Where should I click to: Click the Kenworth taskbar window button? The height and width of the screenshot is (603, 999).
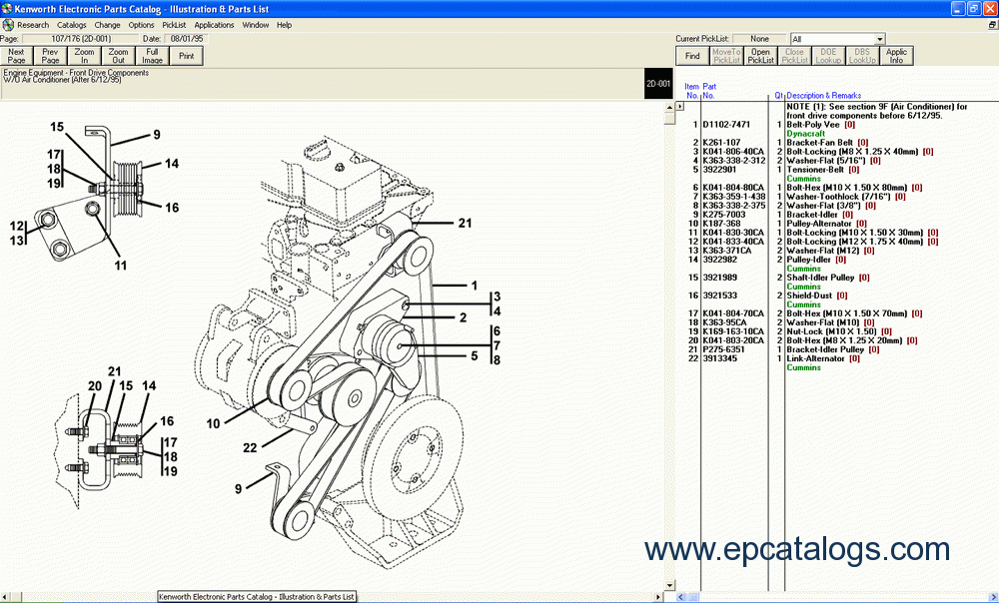click(x=257, y=596)
